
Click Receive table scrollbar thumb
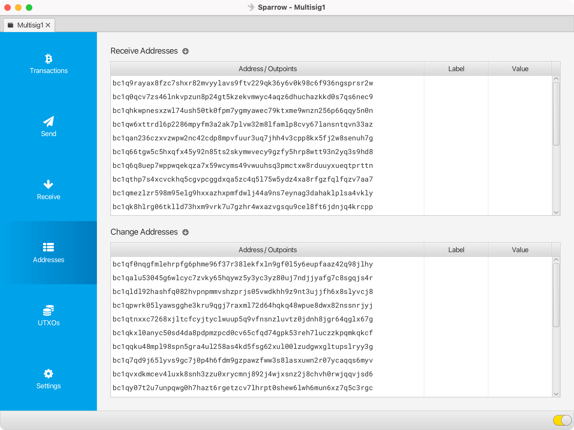(556, 114)
